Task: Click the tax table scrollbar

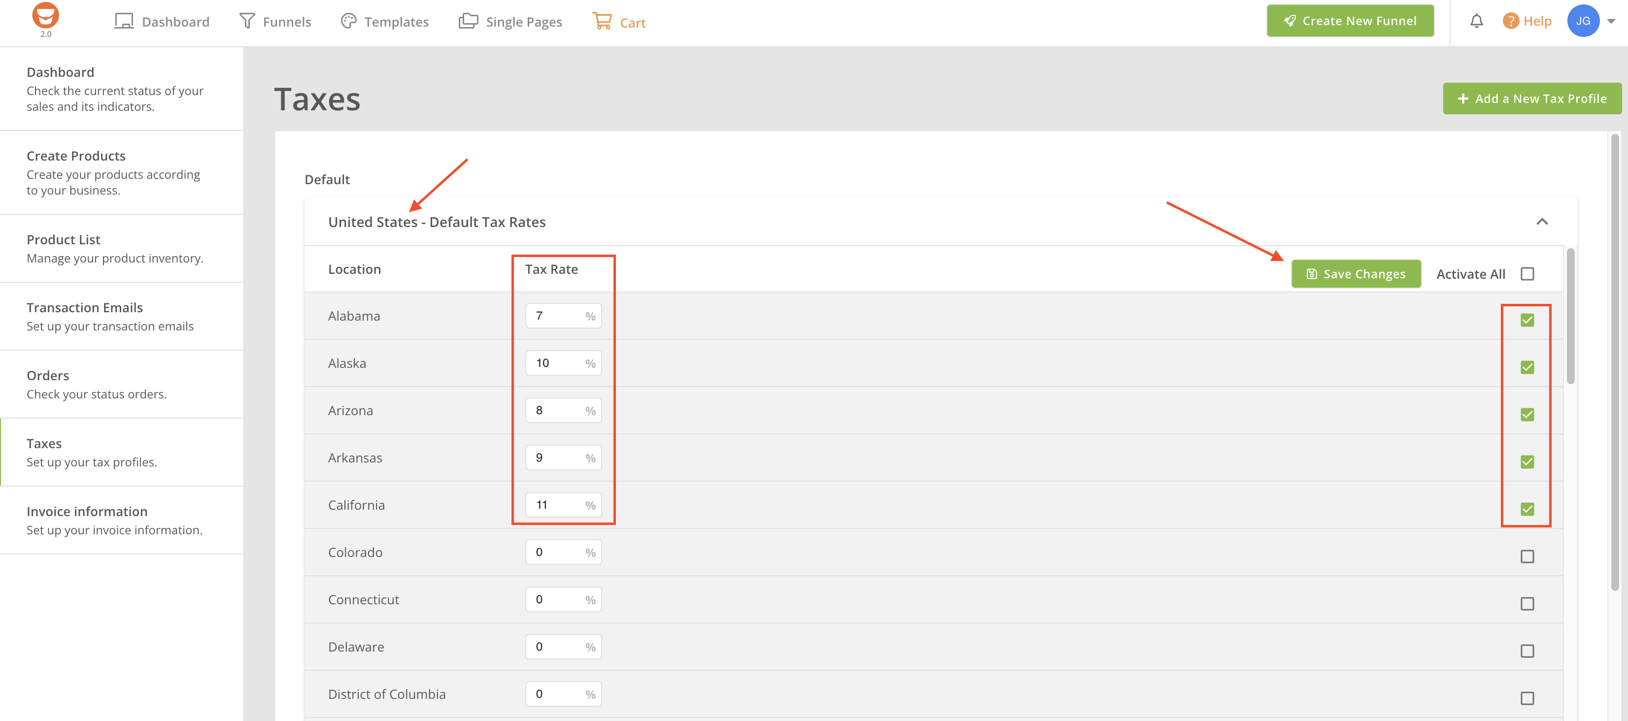Action: [1570, 316]
